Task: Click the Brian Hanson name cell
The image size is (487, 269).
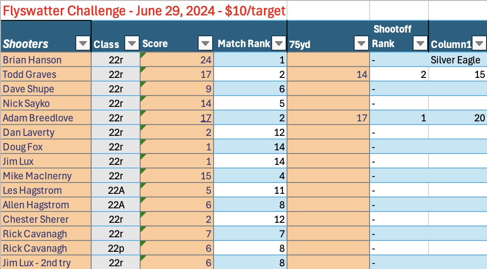Action: (x=46, y=60)
